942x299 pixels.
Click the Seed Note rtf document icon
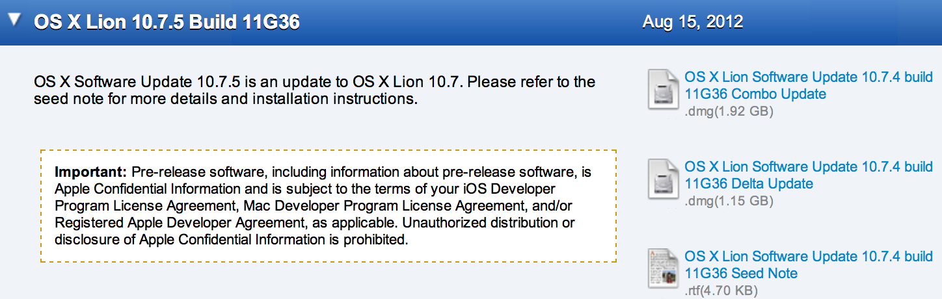pos(664,269)
